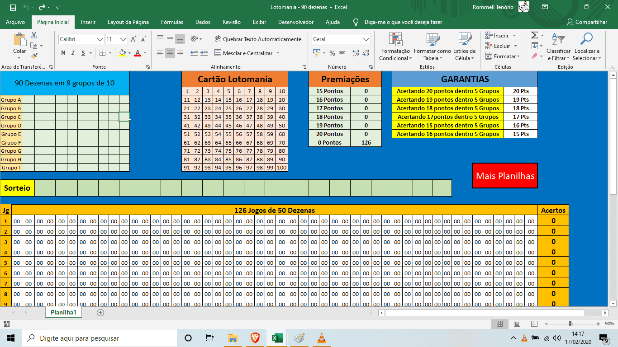Image resolution: width=618 pixels, height=347 pixels.
Task: Switch to the Dados tab
Action: [203, 22]
